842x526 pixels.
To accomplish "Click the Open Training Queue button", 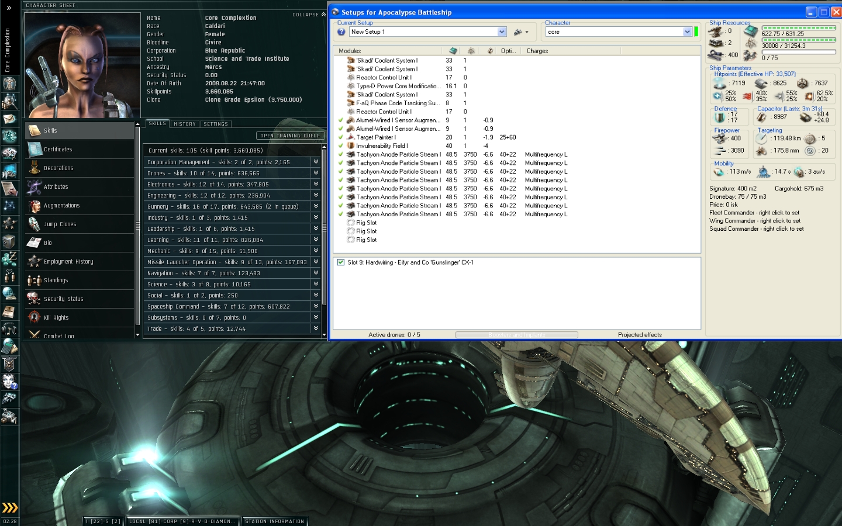I will coord(290,136).
